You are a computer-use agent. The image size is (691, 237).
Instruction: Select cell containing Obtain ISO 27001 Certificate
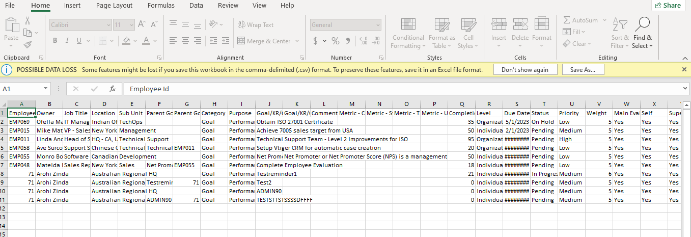pyautogui.click(x=269, y=122)
